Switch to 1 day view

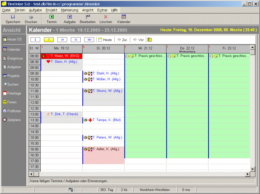pos(35,40)
